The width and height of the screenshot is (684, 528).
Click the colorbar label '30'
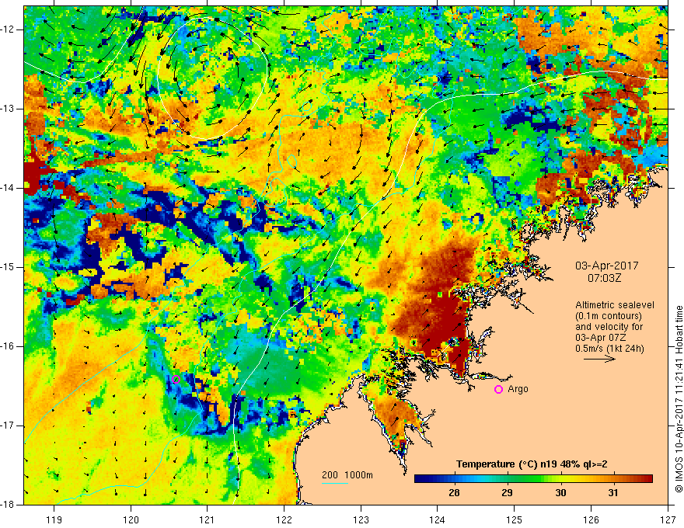click(560, 493)
